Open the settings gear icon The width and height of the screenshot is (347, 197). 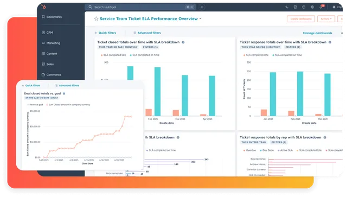(312, 7)
